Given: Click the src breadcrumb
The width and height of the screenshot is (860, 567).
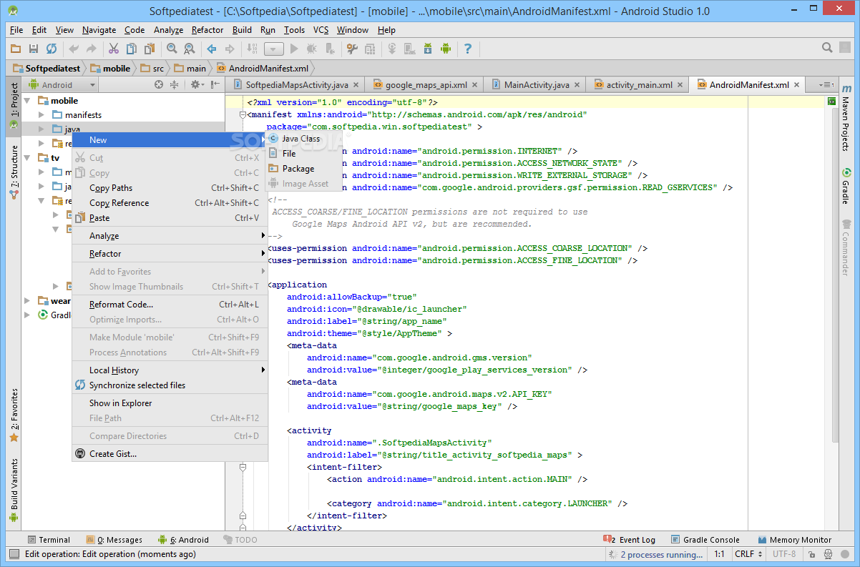Looking at the screenshot, I should tap(152, 69).
